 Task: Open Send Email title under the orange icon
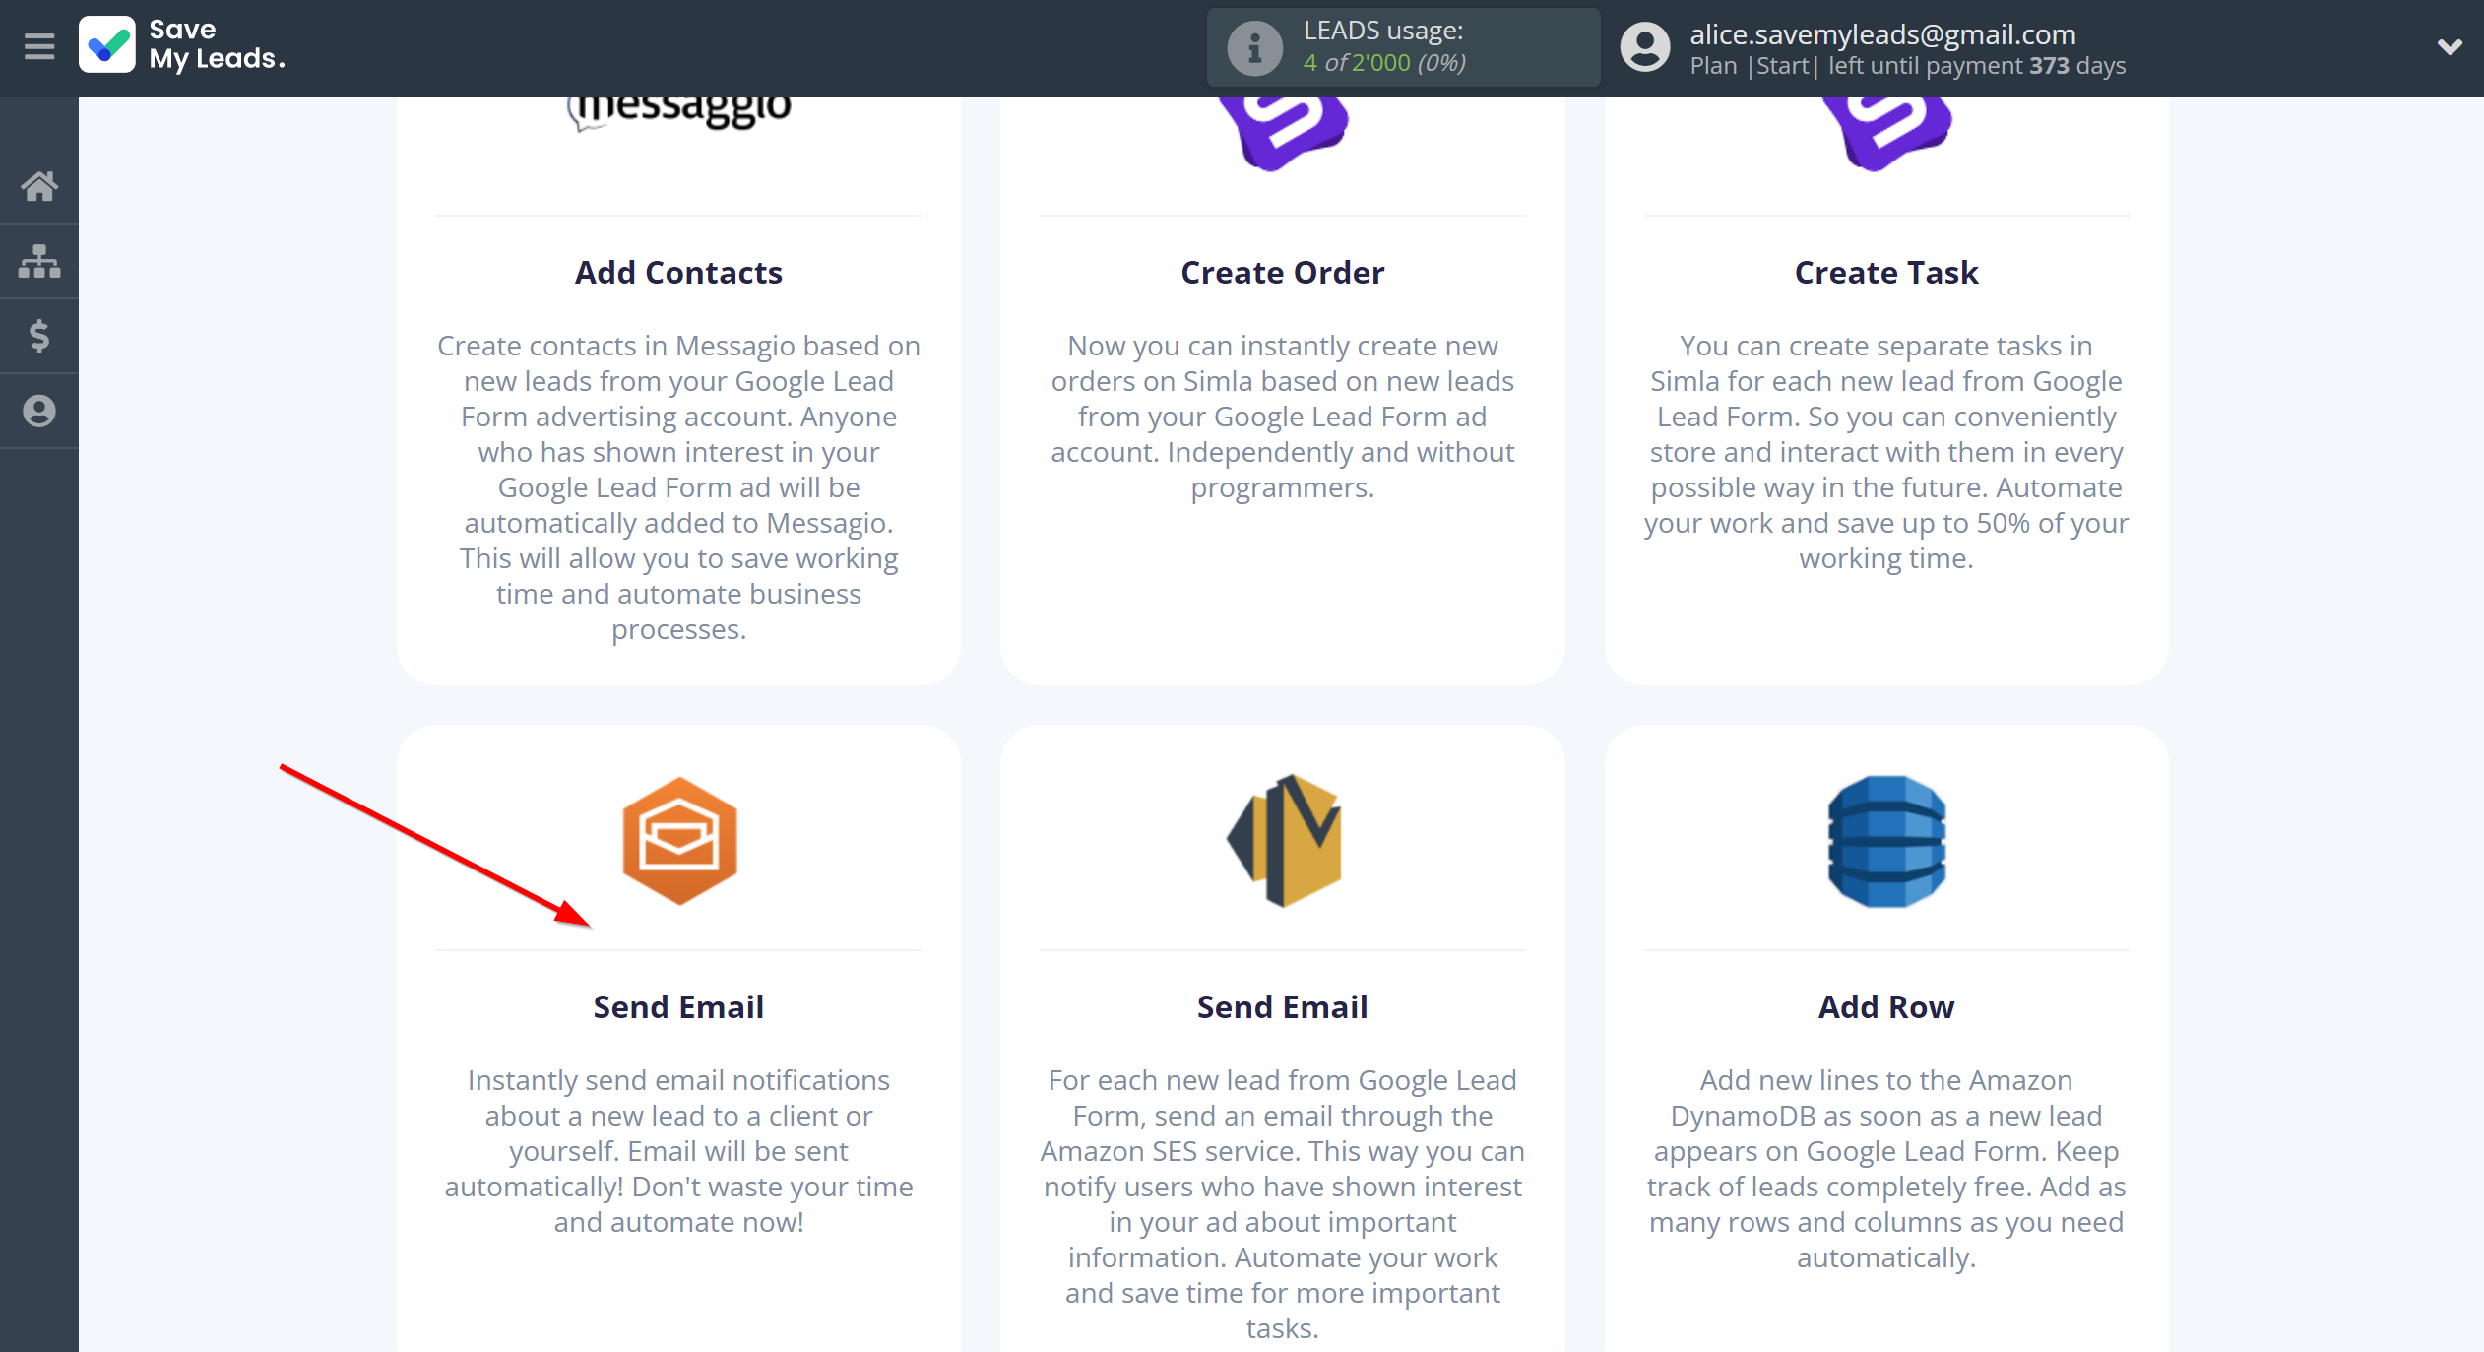coord(678,1007)
